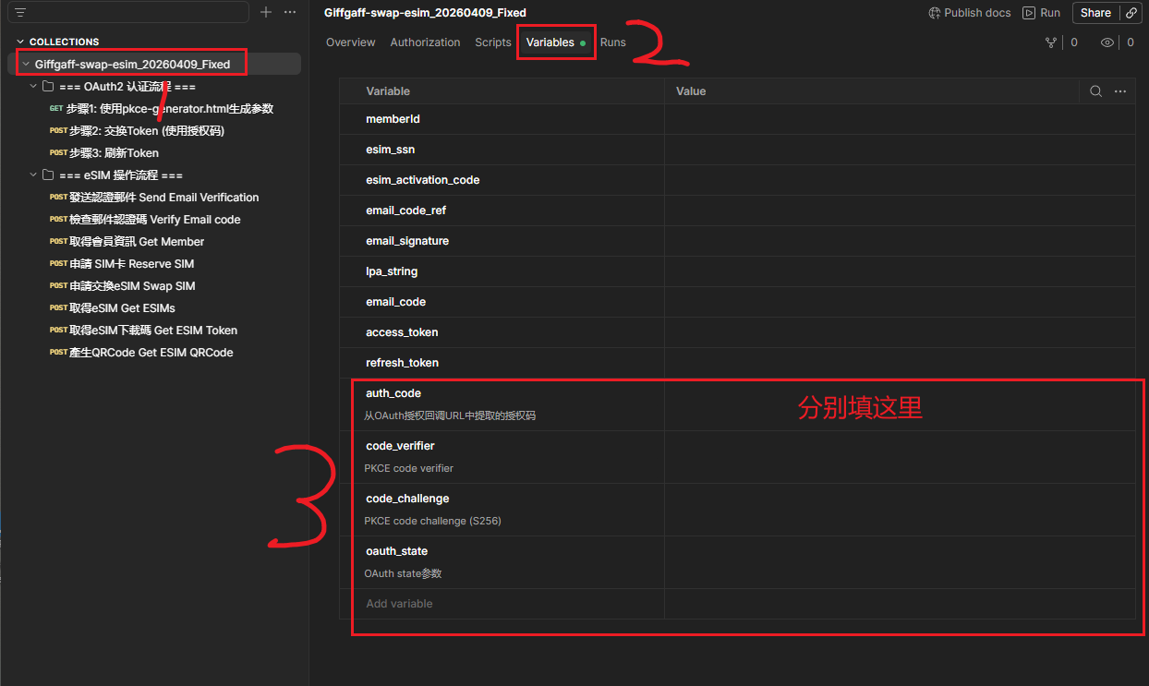This screenshot has height=686, width=1149.
Task: Collapse the eSIM 操作流程 folder chevron
Action: click(x=34, y=175)
